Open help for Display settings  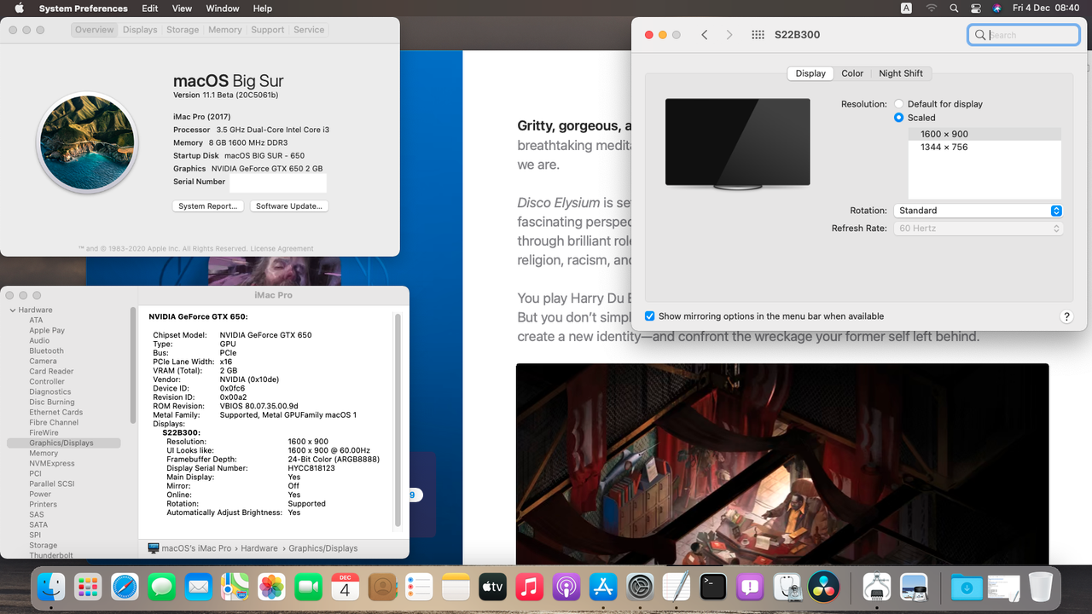(1066, 316)
